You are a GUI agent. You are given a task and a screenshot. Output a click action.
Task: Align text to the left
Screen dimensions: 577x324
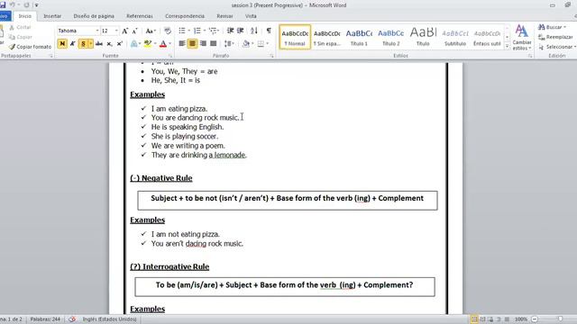(x=182, y=44)
